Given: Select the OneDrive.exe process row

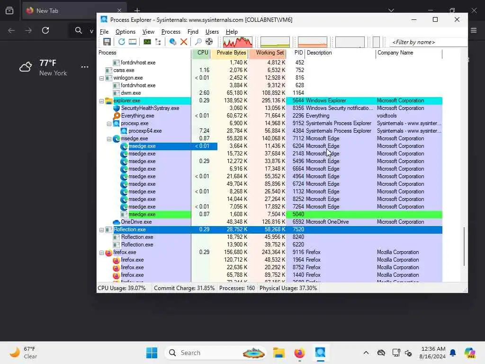Looking at the screenshot, I should point(269,222).
